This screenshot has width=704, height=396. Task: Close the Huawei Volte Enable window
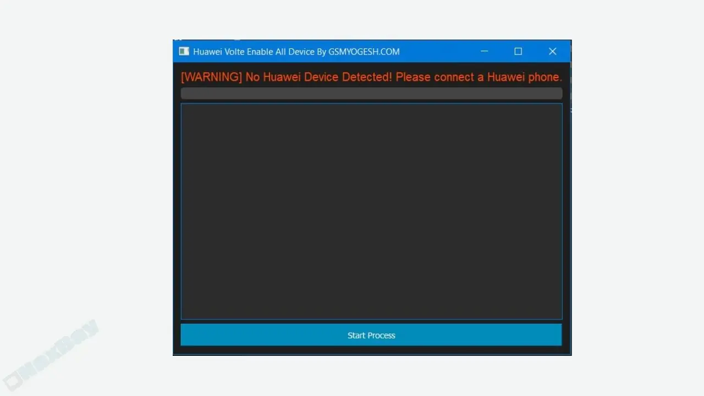click(x=553, y=51)
